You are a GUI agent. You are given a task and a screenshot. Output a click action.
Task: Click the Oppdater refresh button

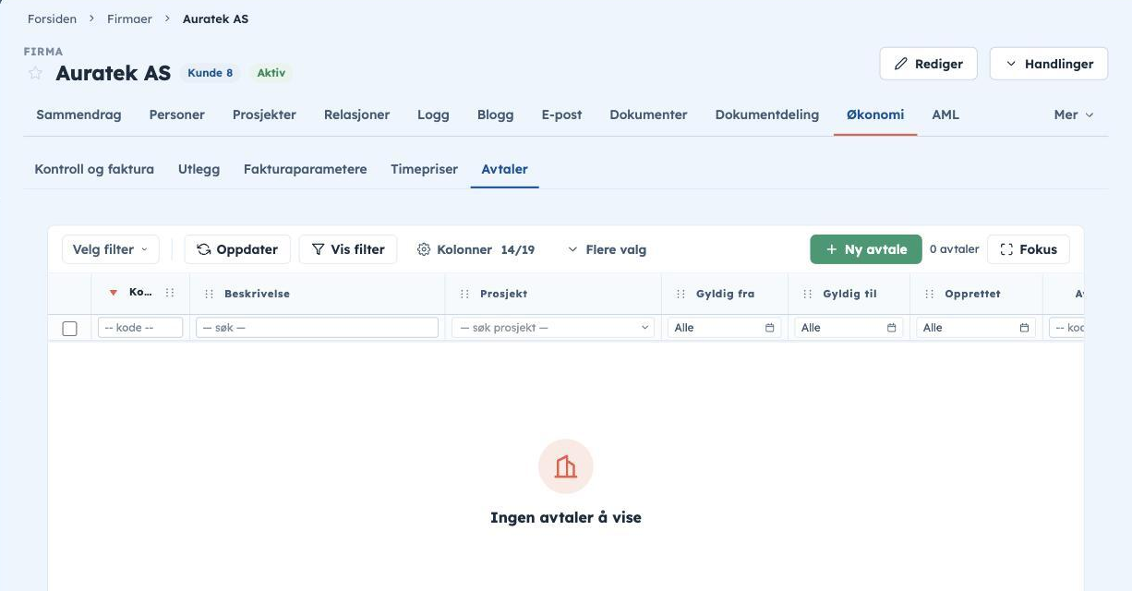click(238, 249)
